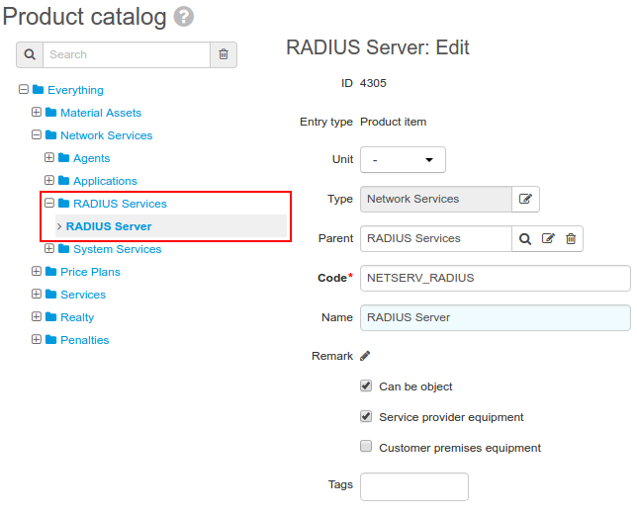Expand the Material Assets node
This screenshot has width=637, height=514.
click(37, 112)
